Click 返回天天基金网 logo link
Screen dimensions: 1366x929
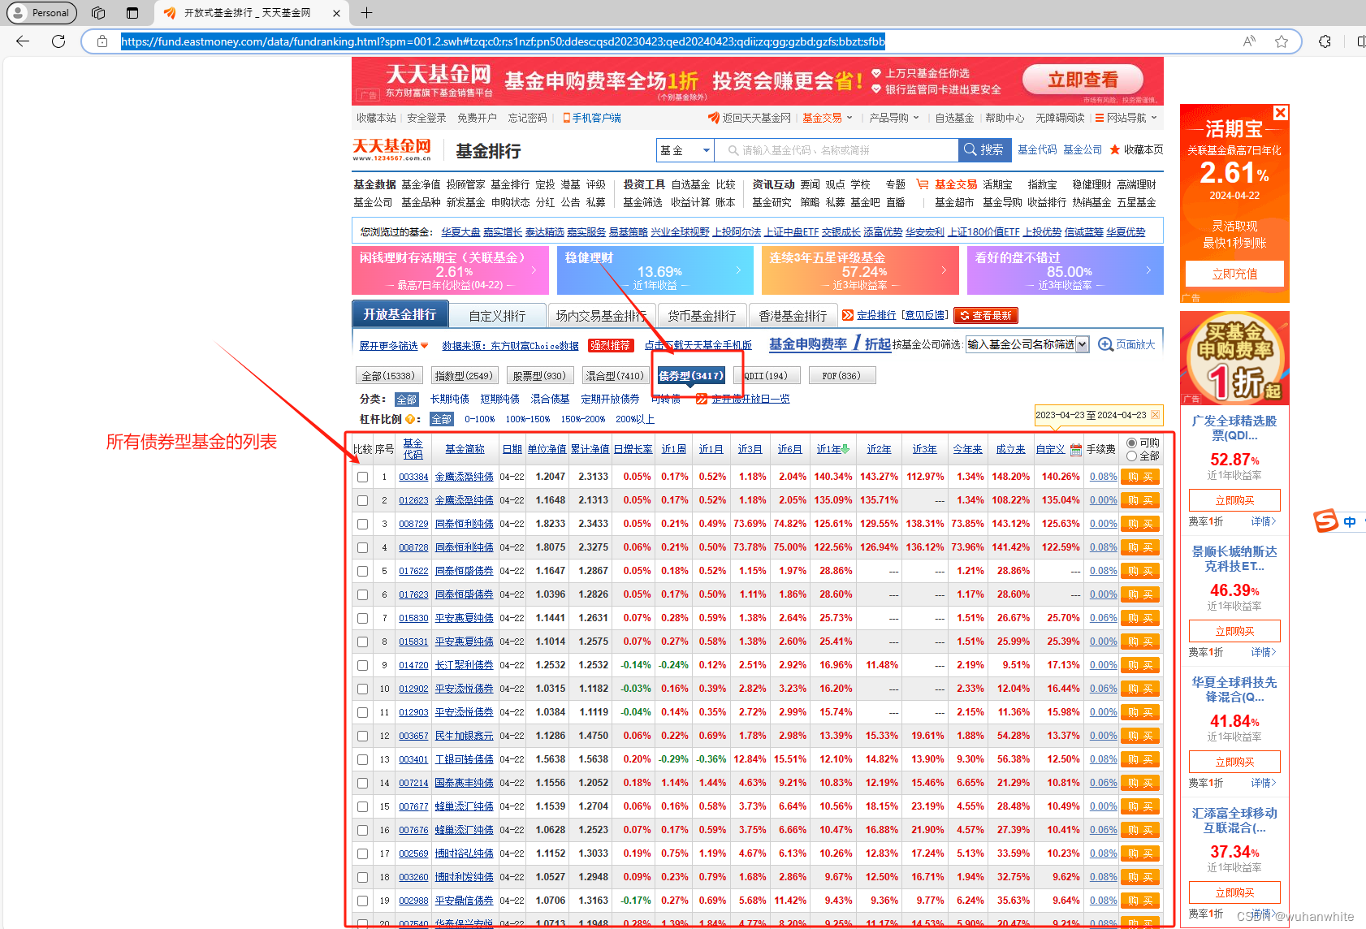(749, 118)
